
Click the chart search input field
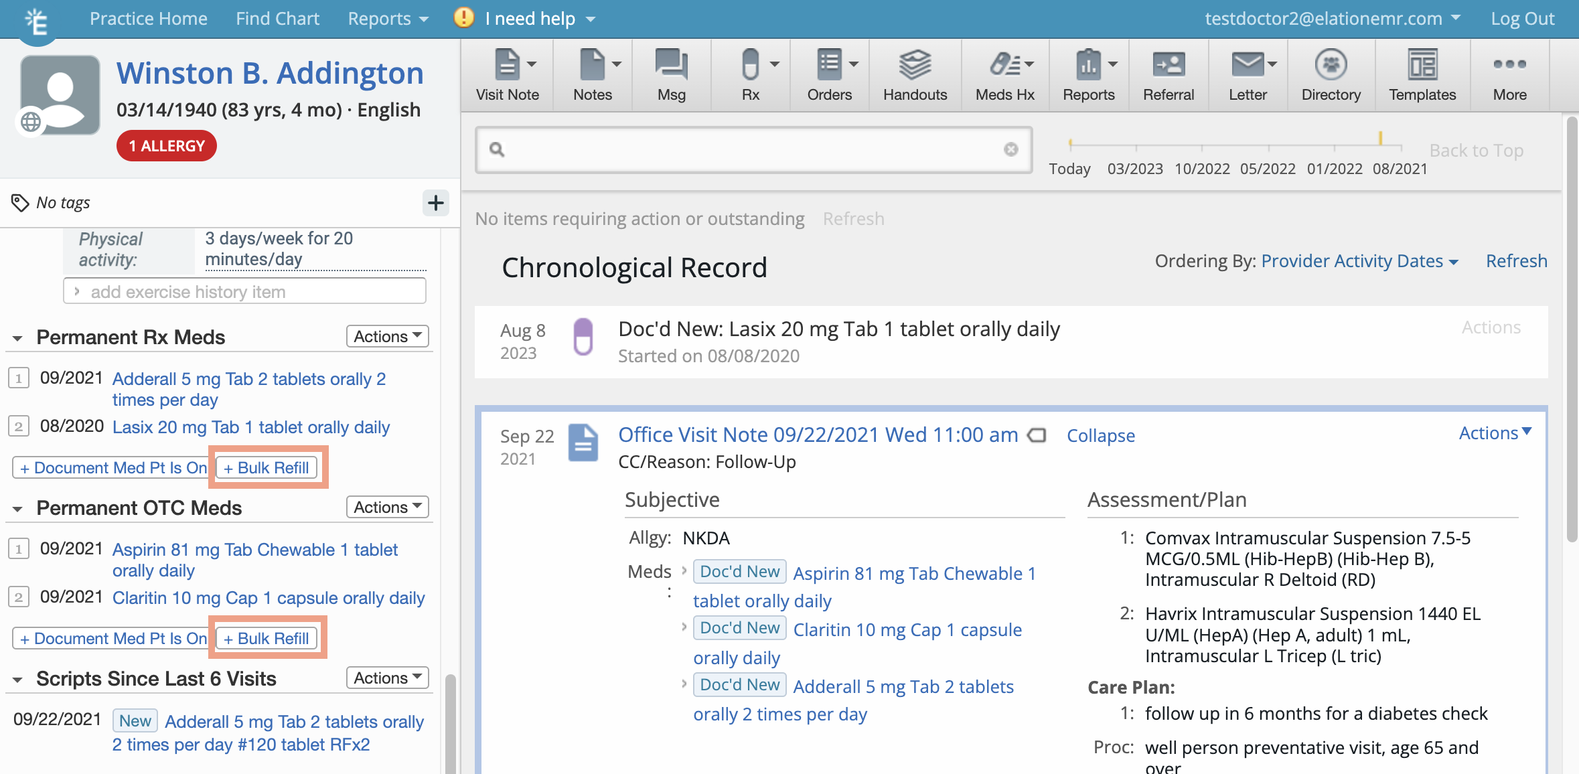tap(753, 149)
